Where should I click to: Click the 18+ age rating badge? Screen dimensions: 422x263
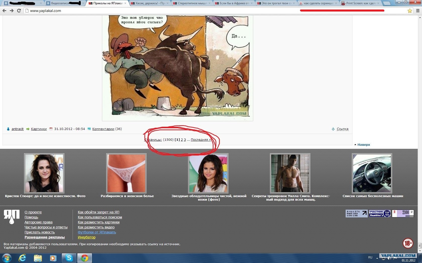click(x=408, y=243)
